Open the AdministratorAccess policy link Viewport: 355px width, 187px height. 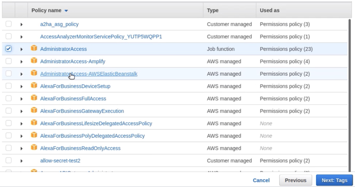(63, 49)
